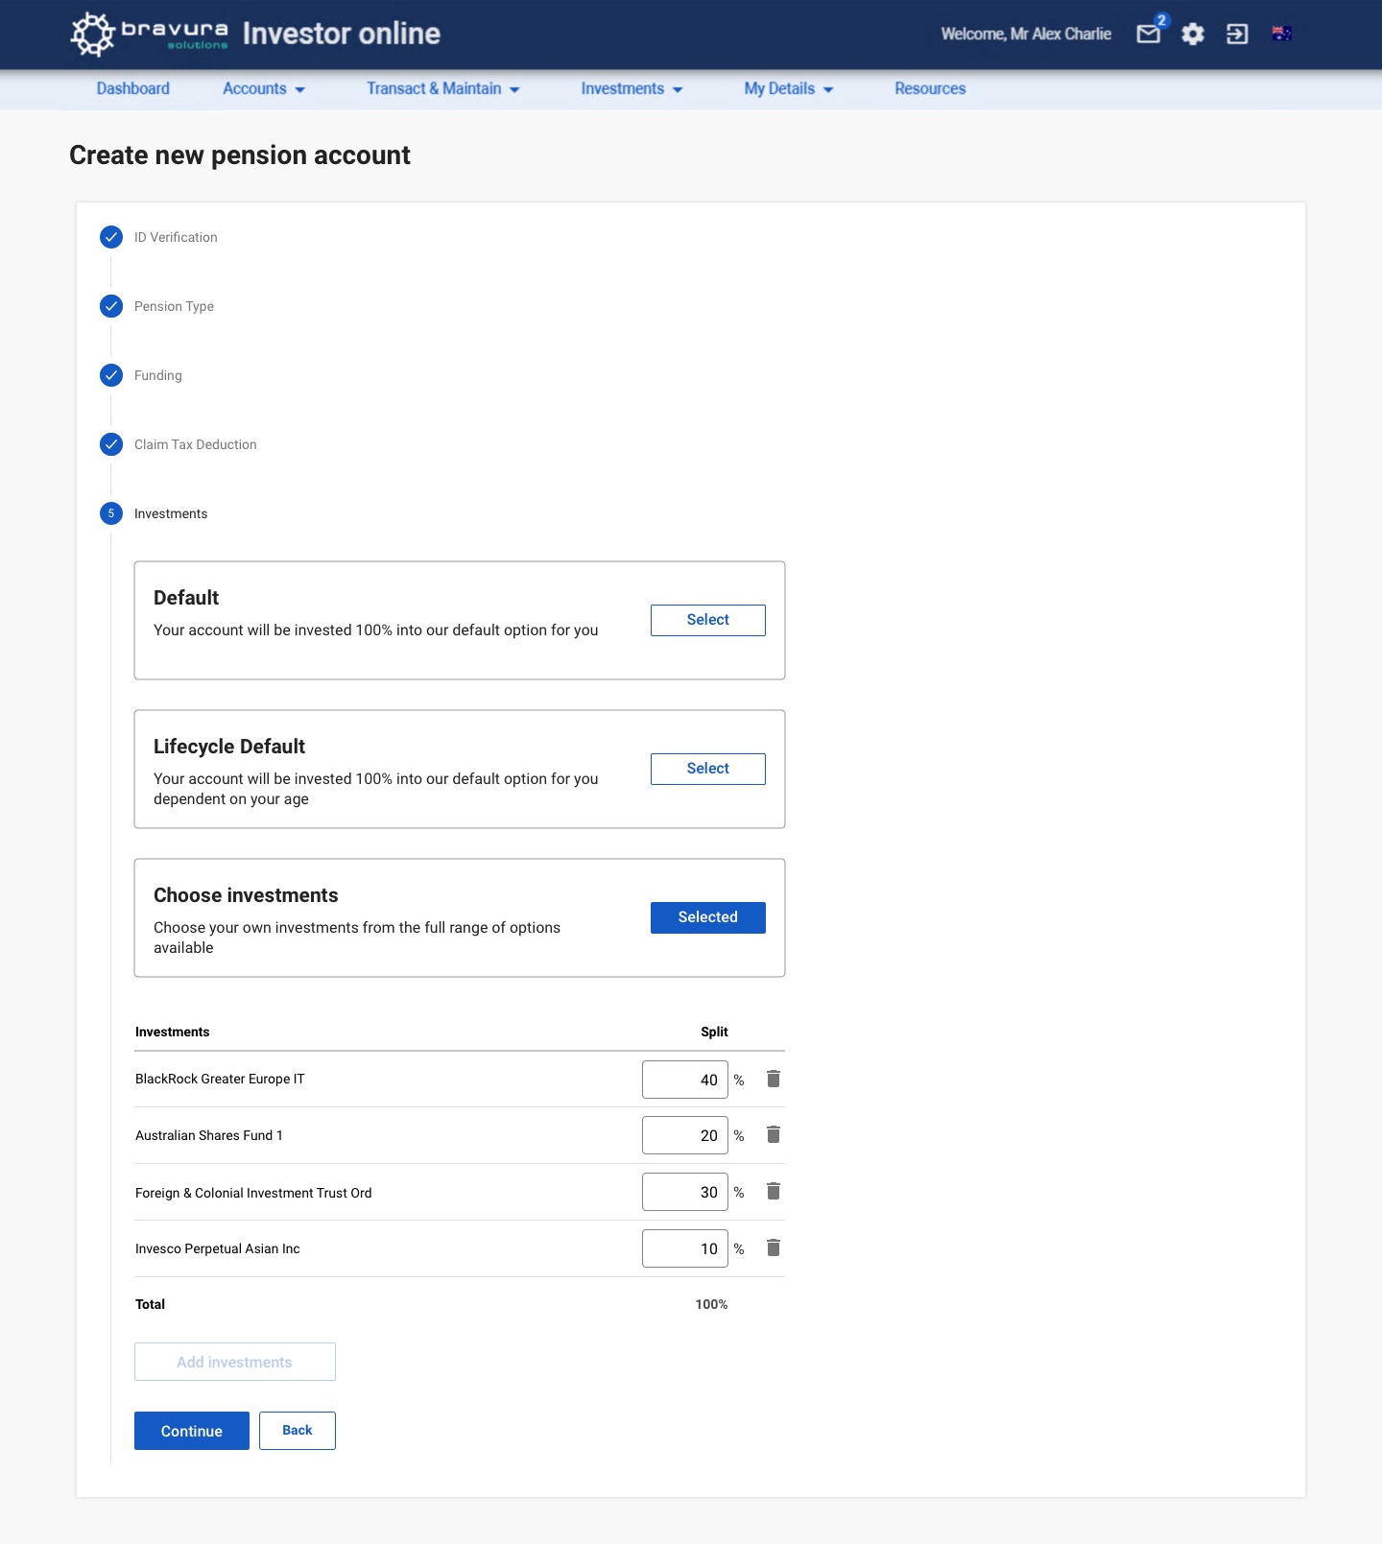Click the logout icon in header
Image resolution: width=1382 pixels, height=1544 pixels.
pos(1237,34)
